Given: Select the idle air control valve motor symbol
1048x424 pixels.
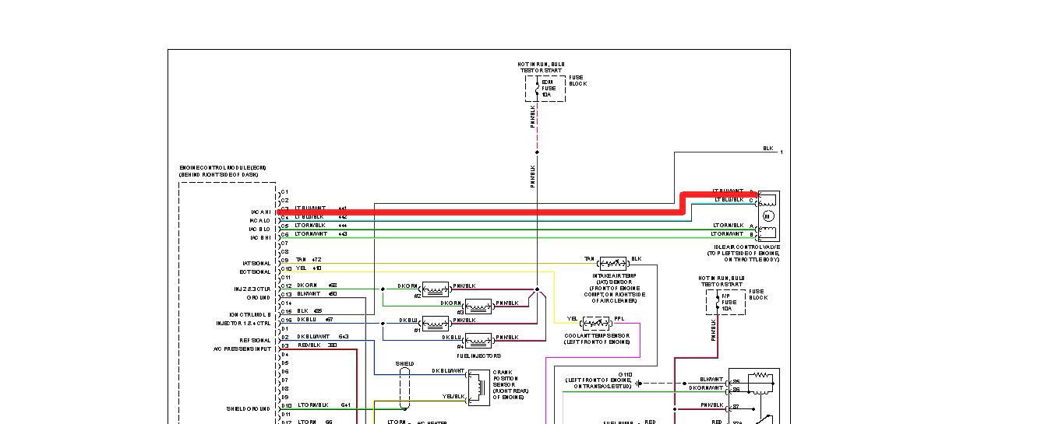Looking at the screenshot, I should [767, 216].
